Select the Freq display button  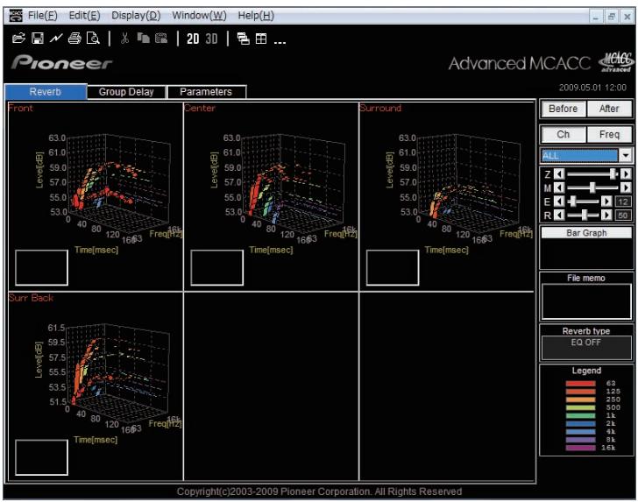tap(609, 135)
